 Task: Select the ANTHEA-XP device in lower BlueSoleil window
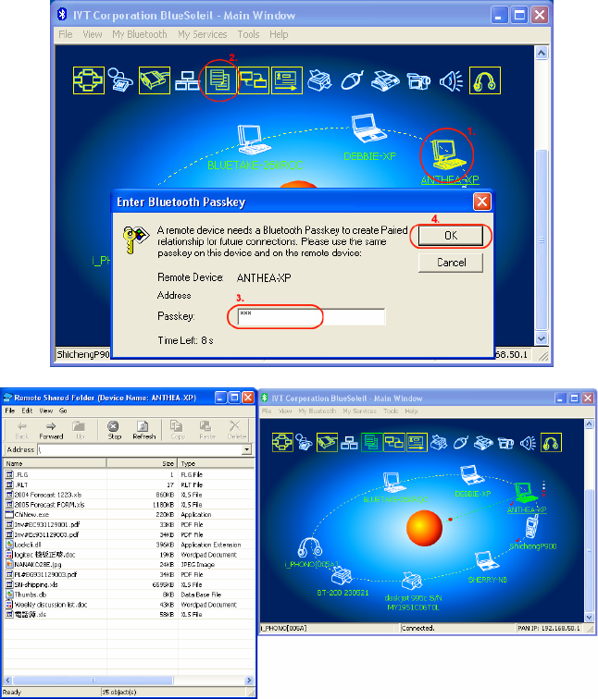click(x=526, y=492)
